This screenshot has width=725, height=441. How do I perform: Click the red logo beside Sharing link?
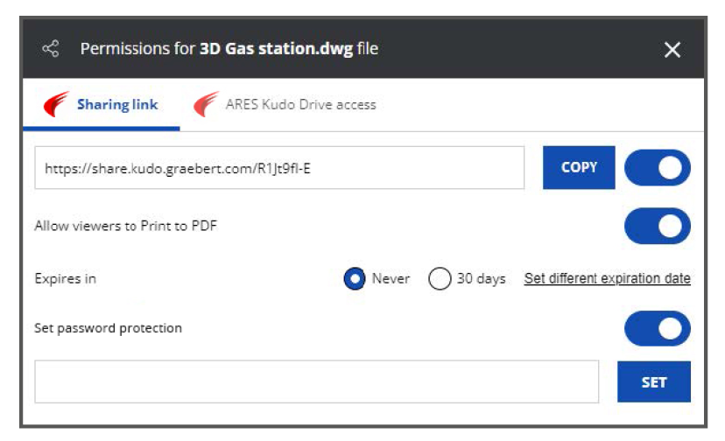pos(56,104)
